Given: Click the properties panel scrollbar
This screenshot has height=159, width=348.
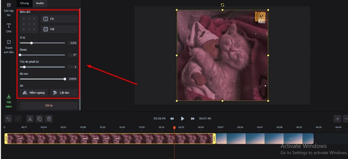Looking at the screenshot, I should click(x=80, y=60).
